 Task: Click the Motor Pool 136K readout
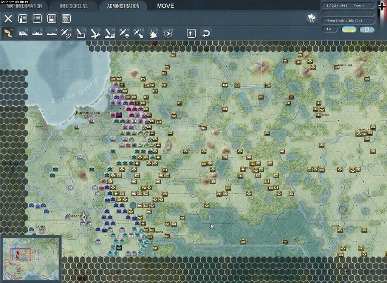348,21
